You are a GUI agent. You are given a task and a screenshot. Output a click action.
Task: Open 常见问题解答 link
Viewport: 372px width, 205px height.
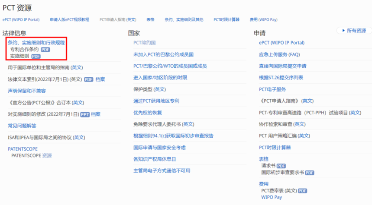tap(22, 126)
